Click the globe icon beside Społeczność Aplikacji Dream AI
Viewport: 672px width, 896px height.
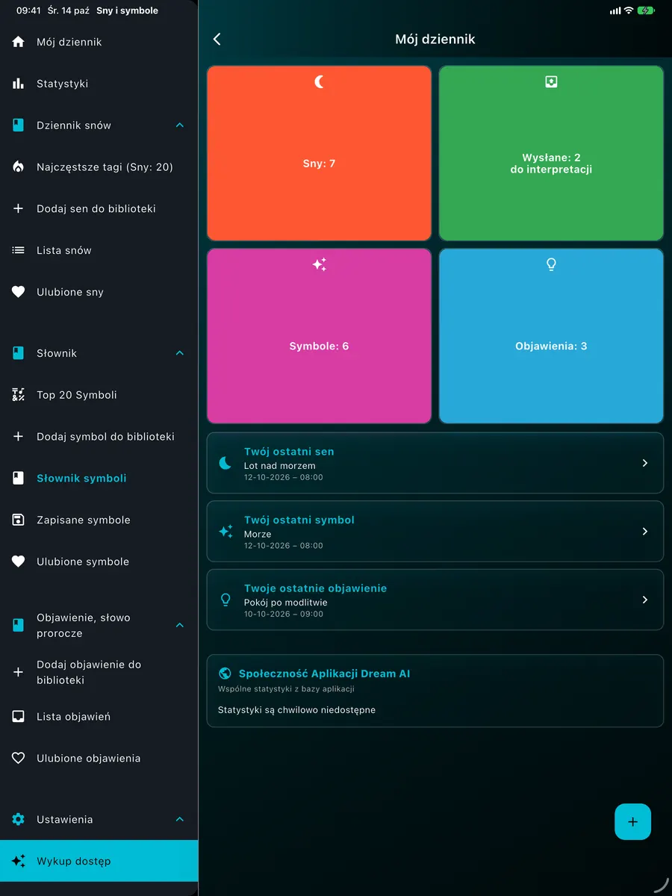[x=225, y=673]
